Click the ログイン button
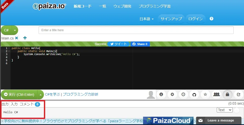Viewport: 244px width, 125px height. [196, 19]
